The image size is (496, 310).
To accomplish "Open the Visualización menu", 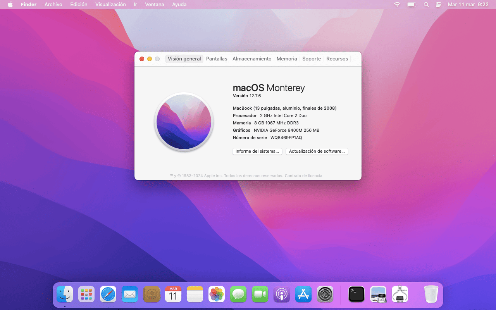I will point(110,5).
